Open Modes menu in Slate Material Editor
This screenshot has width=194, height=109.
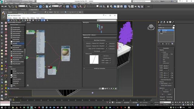[10, 18]
